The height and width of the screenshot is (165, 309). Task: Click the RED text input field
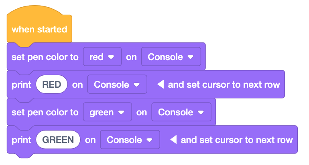(51, 85)
